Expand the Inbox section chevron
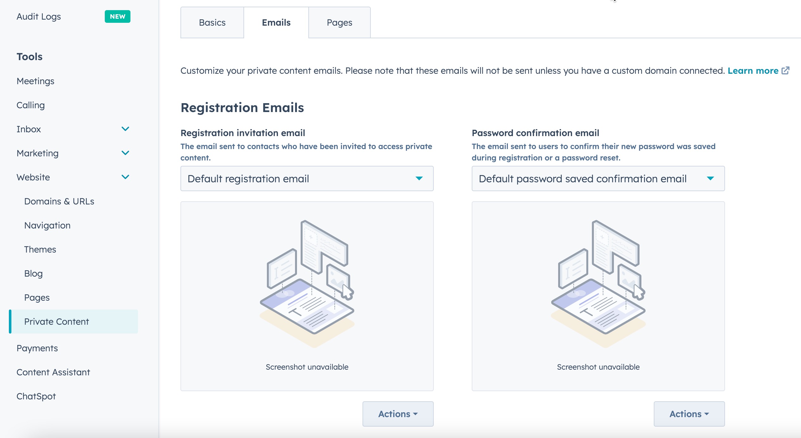This screenshot has width=801, height=438. (125, 129)
